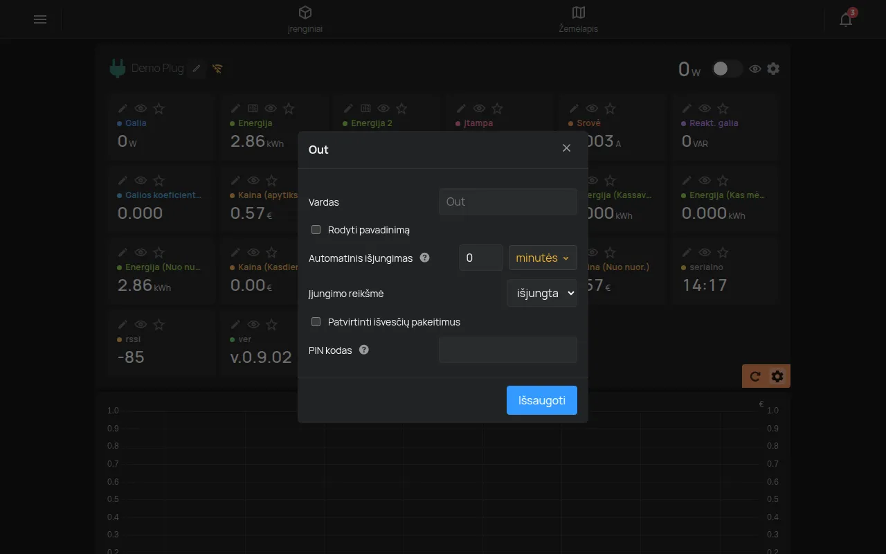Open the notifications bell
Image resolution: width=886 pixels, height=554 pixels.
click(846, 19)
